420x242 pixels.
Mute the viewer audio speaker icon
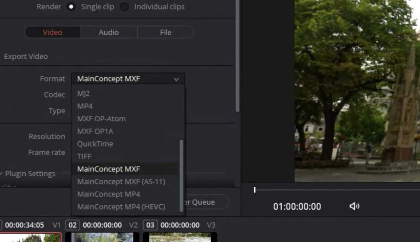pyautogui.click(x=354, y=206)
